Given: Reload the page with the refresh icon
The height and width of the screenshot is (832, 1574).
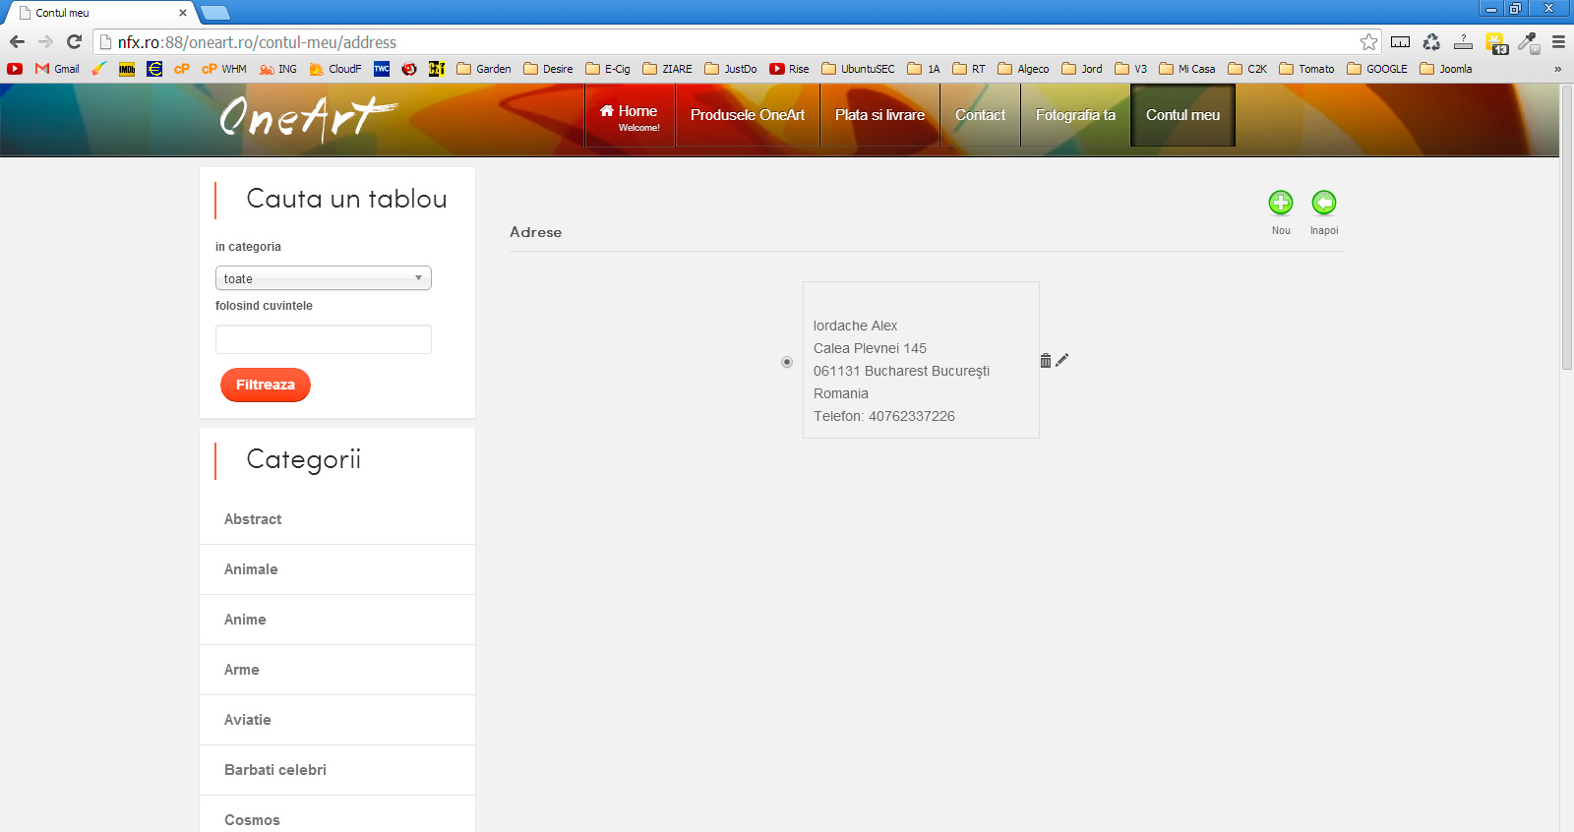Looking at the screenshot, I should pos(74,41).
